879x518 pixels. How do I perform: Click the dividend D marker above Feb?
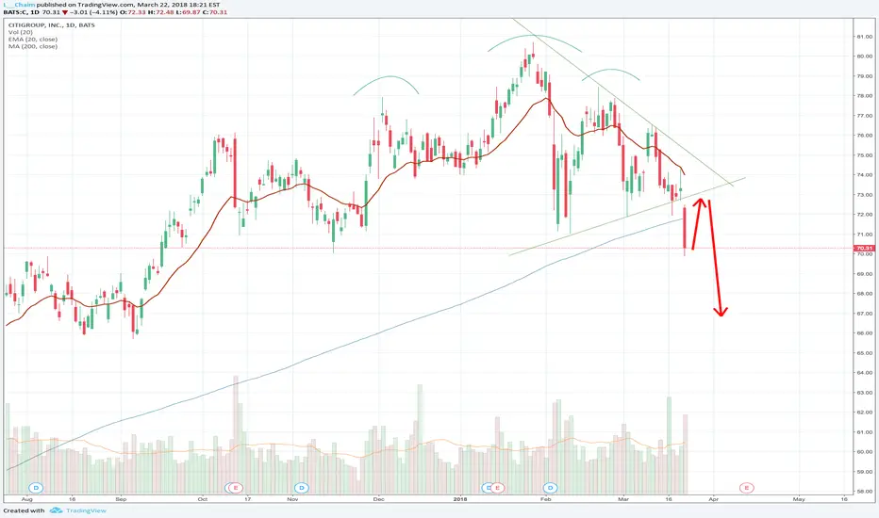click(x=551, y=488)
